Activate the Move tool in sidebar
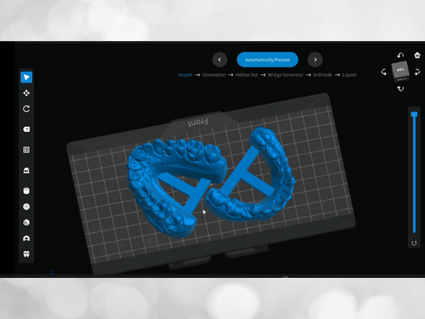The width and height of the screenshot is (425, 319). tap(26, 93)
